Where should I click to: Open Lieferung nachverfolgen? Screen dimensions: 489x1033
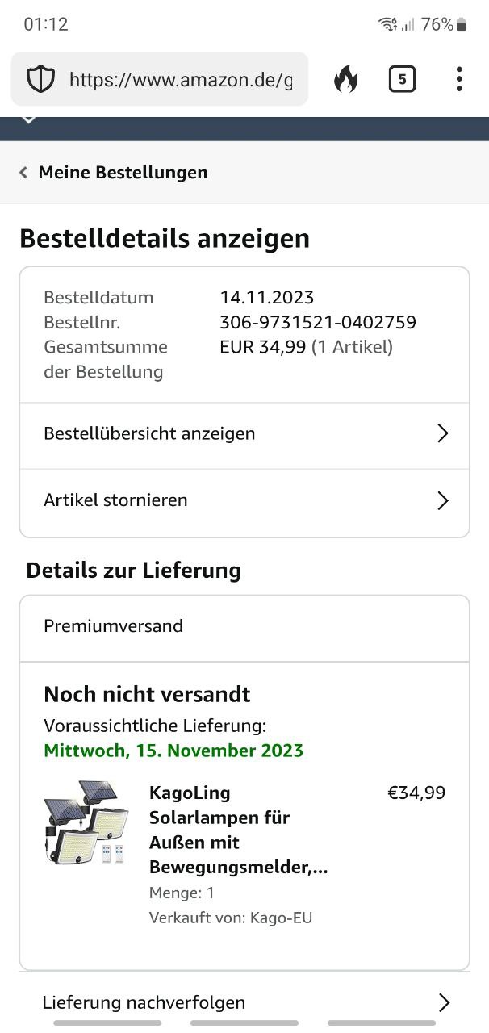tap(245, 1002)
